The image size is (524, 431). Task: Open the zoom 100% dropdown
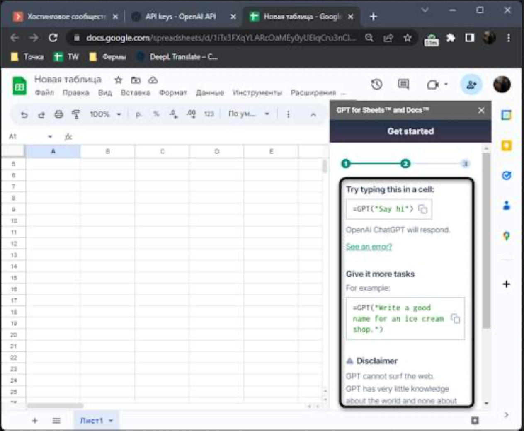pyautogui.click(x=105, y=114)
